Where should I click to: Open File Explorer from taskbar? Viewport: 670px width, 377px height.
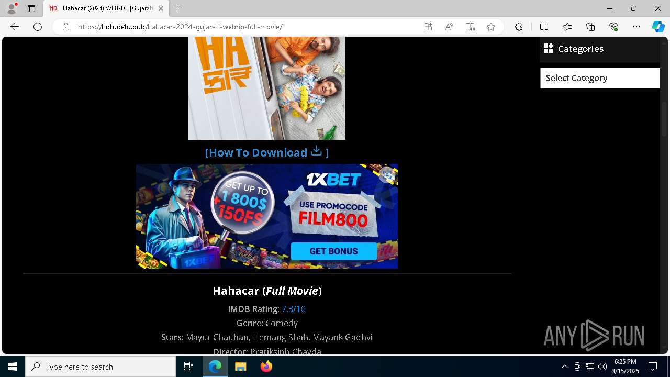(x=241, y=367)
